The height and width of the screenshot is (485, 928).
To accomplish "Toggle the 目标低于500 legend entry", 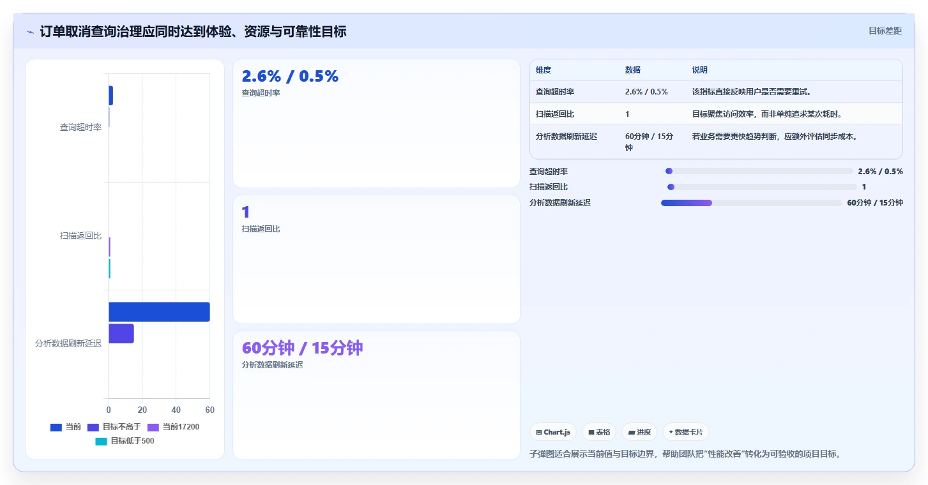I will pos(125,441).
